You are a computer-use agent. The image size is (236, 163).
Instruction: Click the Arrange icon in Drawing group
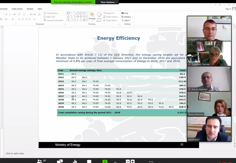click(92, 17)
